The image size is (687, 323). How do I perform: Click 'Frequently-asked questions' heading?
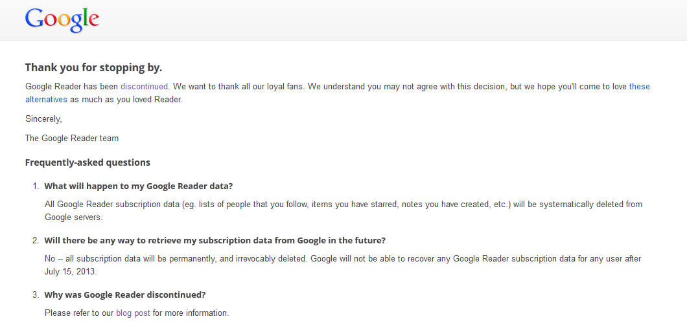pyautogui.click(x=87, y=163)
